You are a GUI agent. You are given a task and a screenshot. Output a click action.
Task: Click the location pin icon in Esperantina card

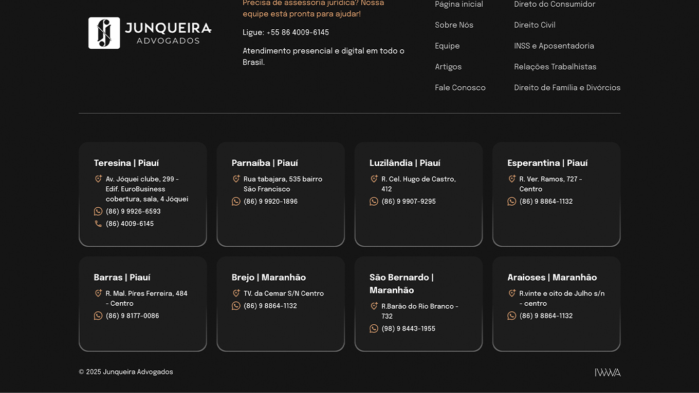coord(512,179)
